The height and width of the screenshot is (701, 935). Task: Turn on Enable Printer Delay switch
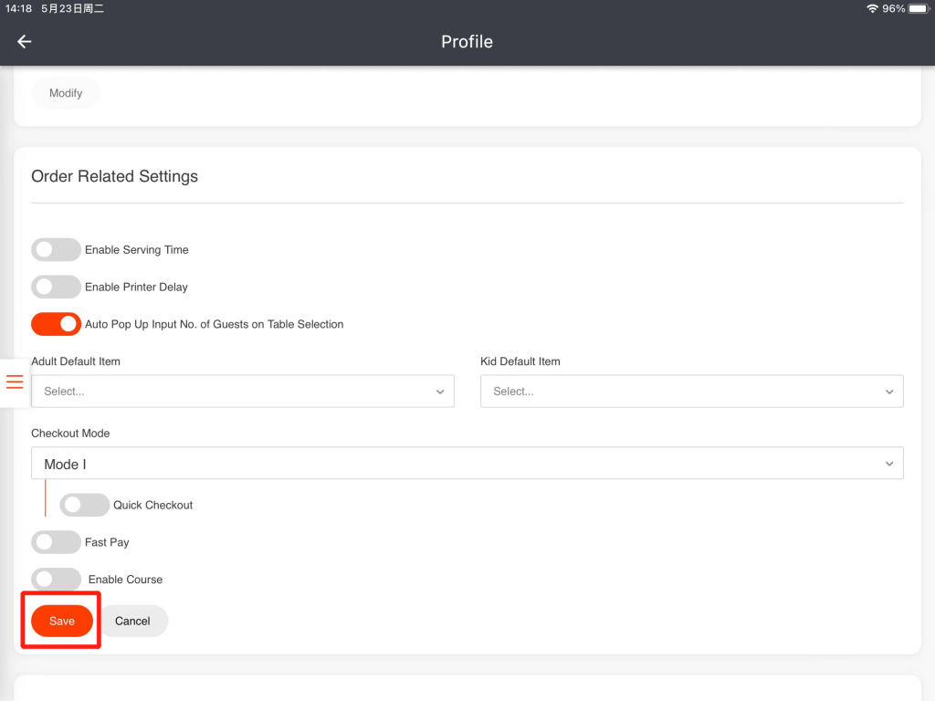click(56, 288)
